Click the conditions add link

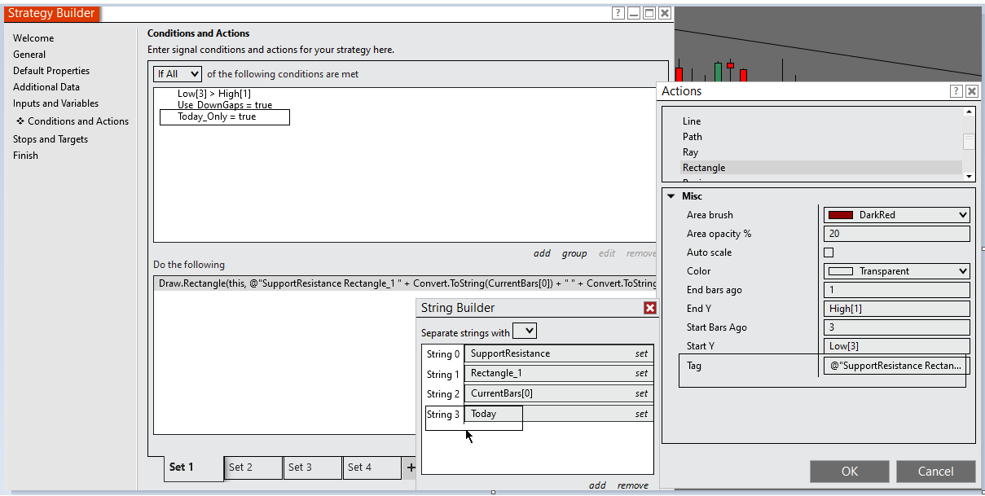click(542, 253)
